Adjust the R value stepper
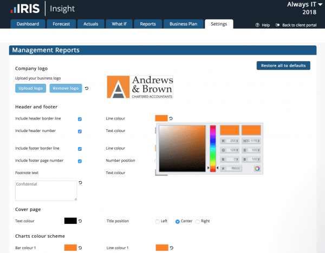325x253 pixels. point(238,141)
